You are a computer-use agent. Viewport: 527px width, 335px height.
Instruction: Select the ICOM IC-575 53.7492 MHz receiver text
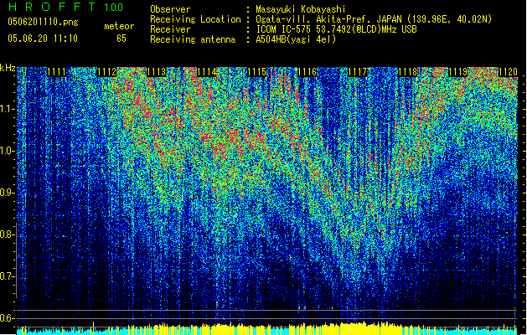tap(336, 29)
